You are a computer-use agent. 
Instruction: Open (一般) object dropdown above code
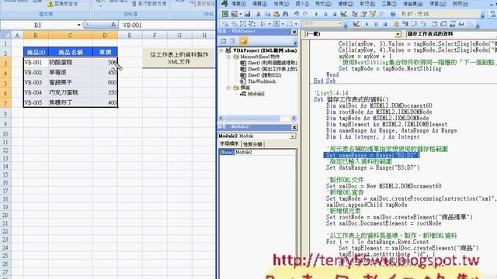398,34
